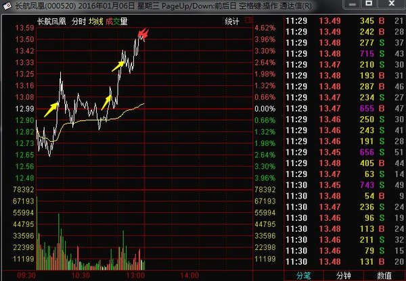Select the tick row with volume 345
406x281 pixels.
[x=345, y=21]
